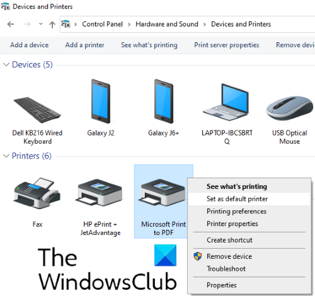
Task: Navigate to Hardware and Sound breadcrumb
Action: (167, 24)
